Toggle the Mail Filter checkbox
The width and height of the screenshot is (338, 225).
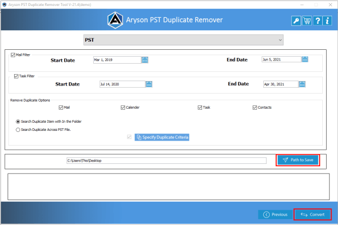pyautogui.click(x=13, y=55)
